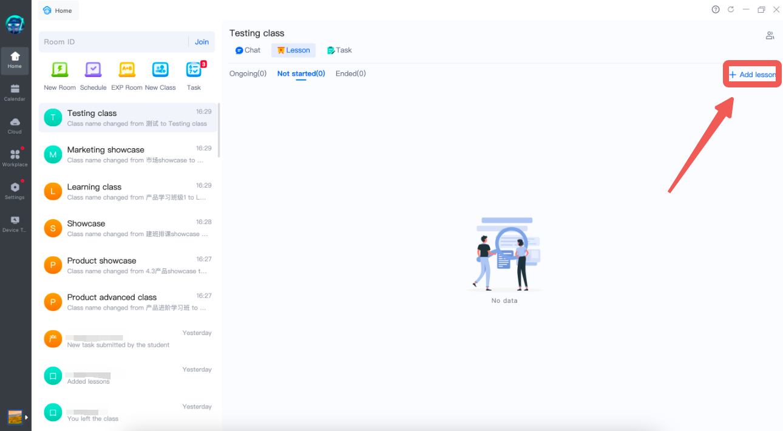The width and height of the screenshot is (783, 431).
Task: Click the New Class icon
Action: point(160,70)
